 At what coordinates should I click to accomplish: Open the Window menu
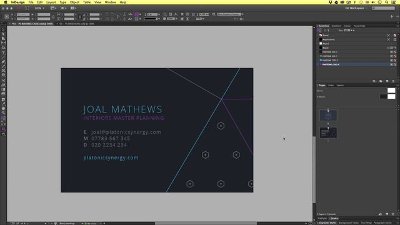point(110,2)
